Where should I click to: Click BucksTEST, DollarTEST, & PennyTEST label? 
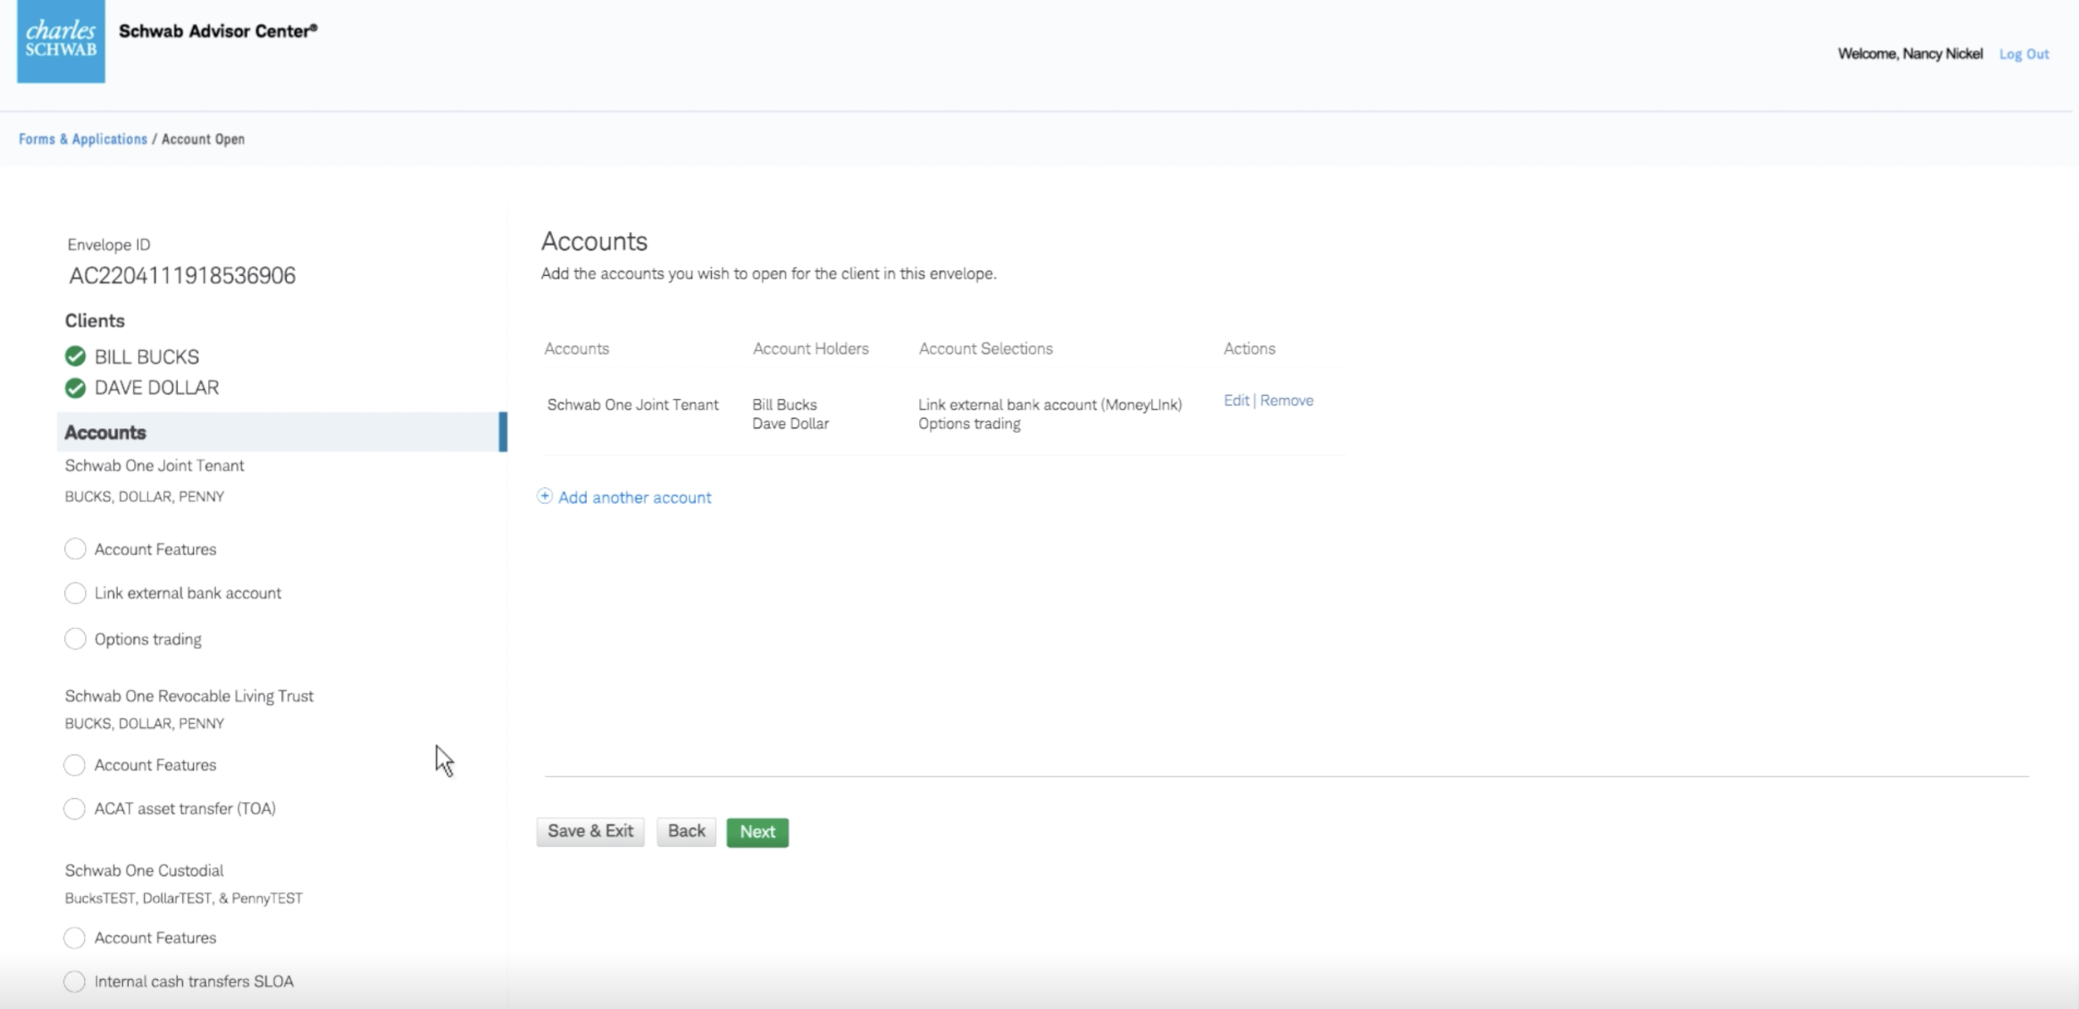[x=184, y=898]
